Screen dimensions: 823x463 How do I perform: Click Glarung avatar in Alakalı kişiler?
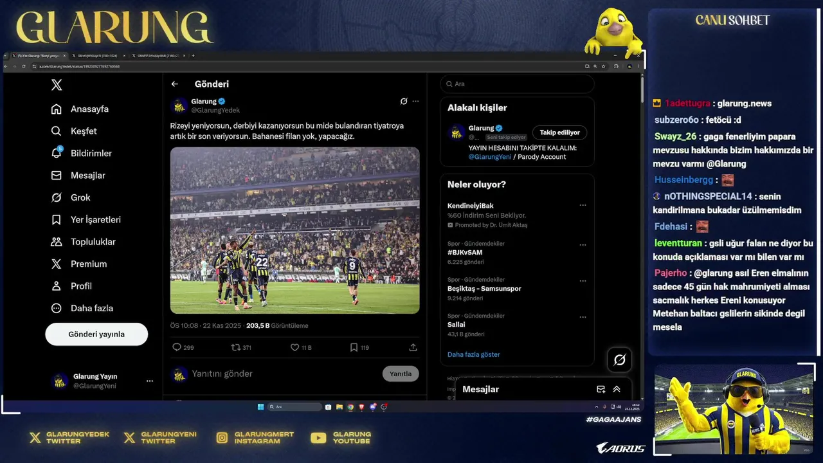(457, 132)
